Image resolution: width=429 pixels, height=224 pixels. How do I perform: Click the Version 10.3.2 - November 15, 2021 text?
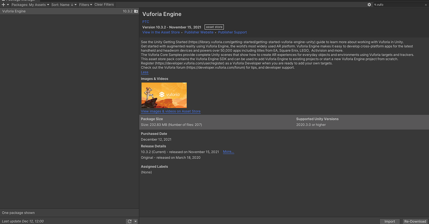[172, 27]
